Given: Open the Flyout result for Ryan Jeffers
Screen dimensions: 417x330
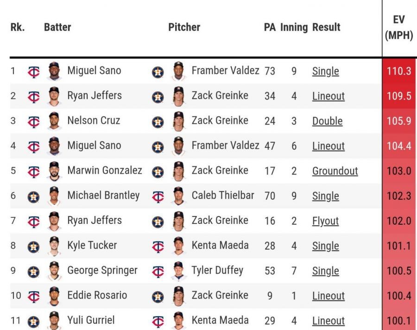Looking at the screenshot, I should pyautogui.click(x=325, y=221).
